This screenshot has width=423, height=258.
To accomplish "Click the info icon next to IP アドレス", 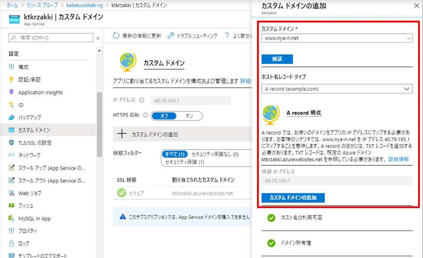I will coord(142,100).
